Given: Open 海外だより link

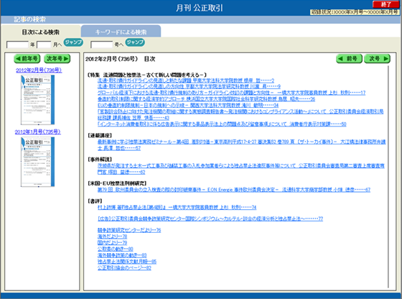Looking at the screenshot, I should pos(112,236).
